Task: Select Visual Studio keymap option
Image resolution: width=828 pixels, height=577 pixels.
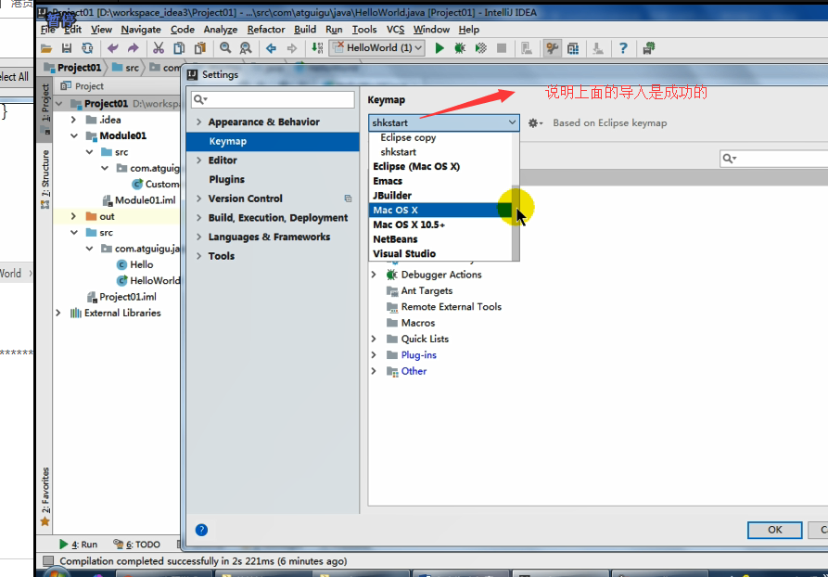Action: click(440, 253)
